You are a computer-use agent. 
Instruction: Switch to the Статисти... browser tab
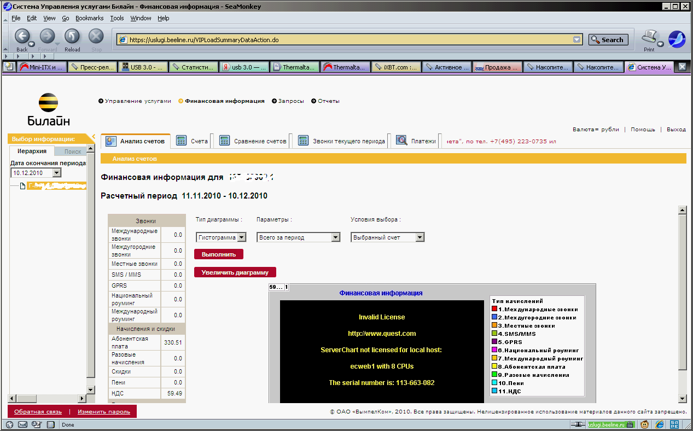(194, 67)
